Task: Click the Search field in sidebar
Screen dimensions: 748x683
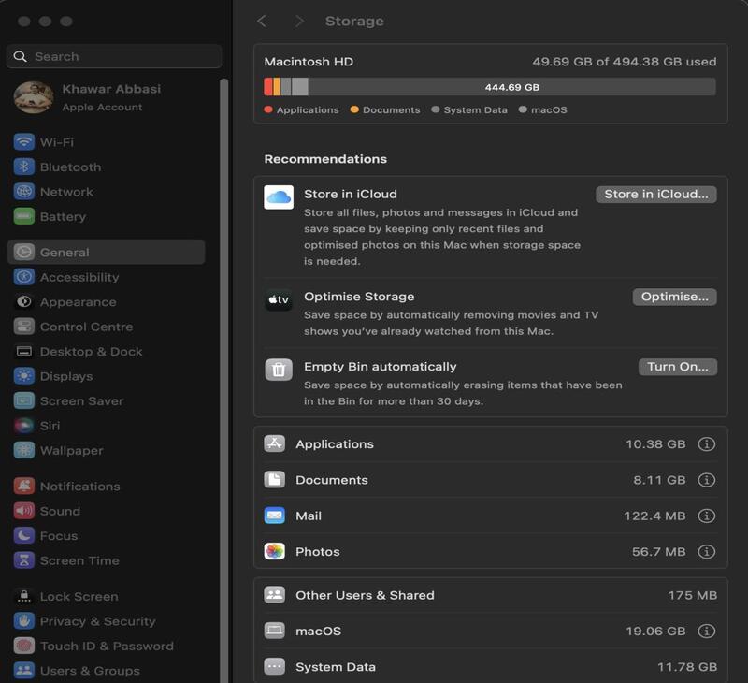Action: click(114, 56)
